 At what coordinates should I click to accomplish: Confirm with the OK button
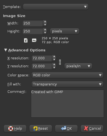(66, 129)
